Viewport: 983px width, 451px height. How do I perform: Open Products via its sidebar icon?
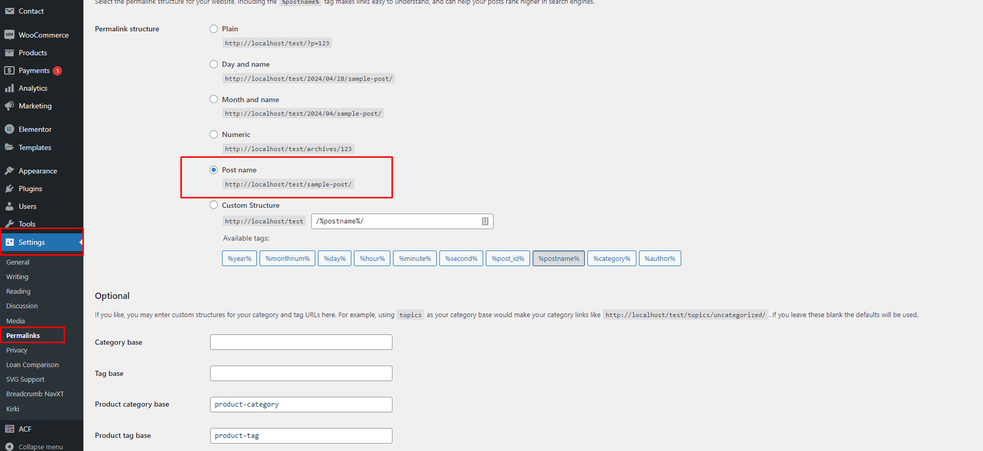pyautogui.click(x=9, y=53)
